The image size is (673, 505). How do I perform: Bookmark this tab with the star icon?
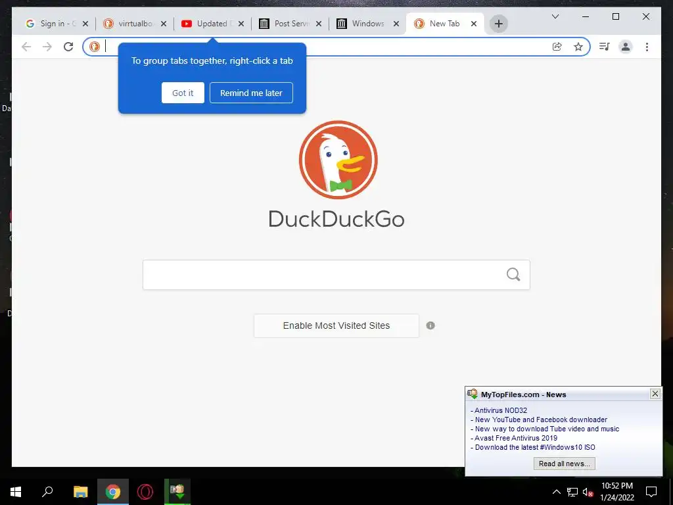point(578,47)
